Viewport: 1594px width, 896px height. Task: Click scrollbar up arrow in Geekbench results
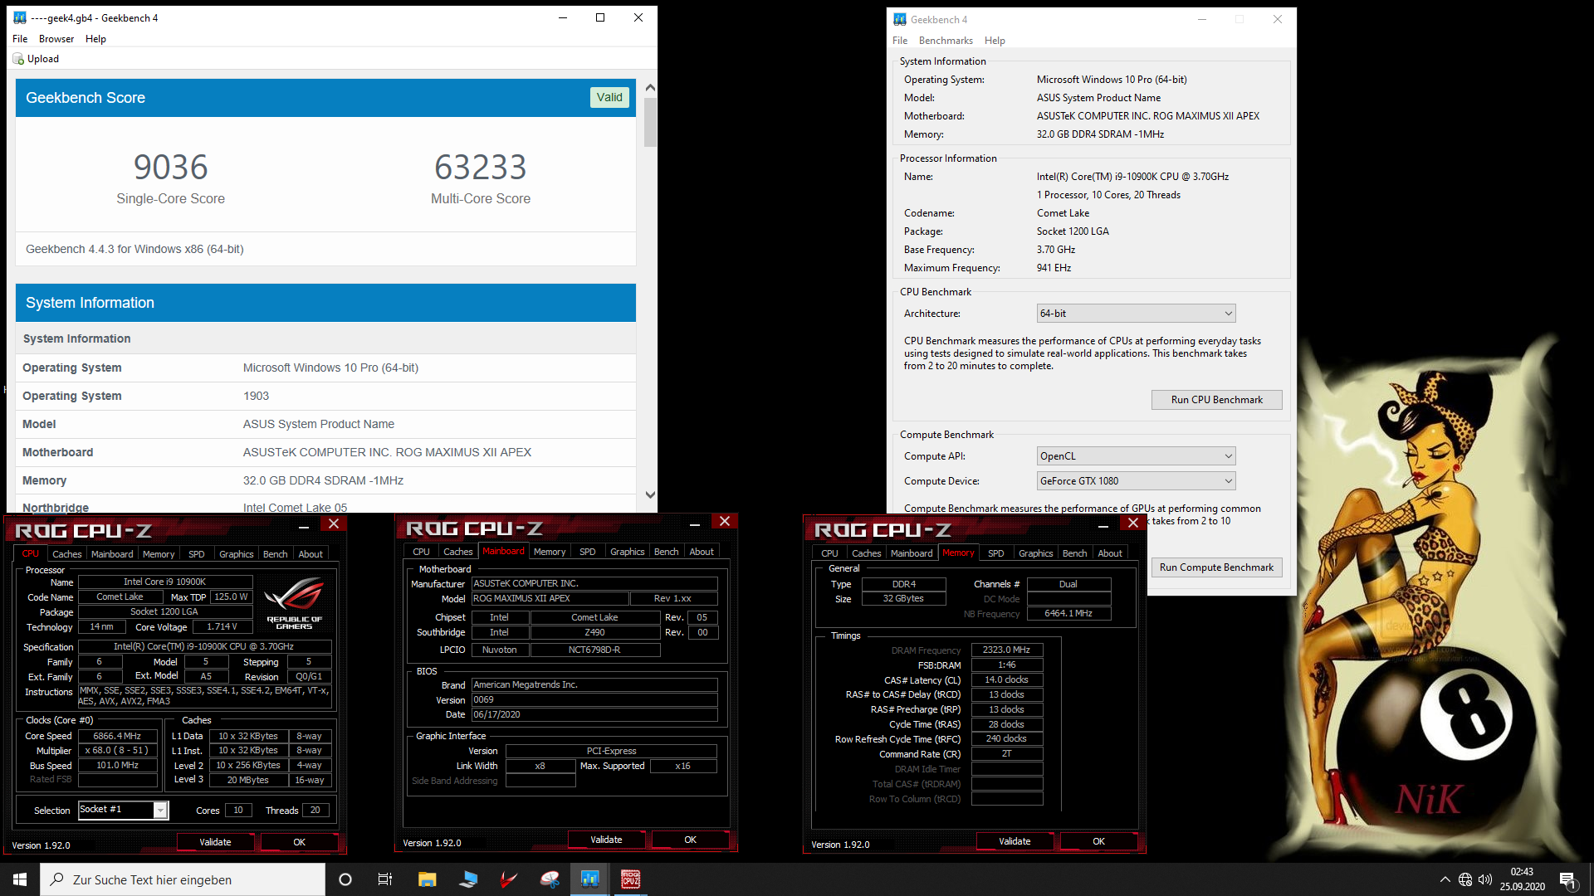pos(651,87)
